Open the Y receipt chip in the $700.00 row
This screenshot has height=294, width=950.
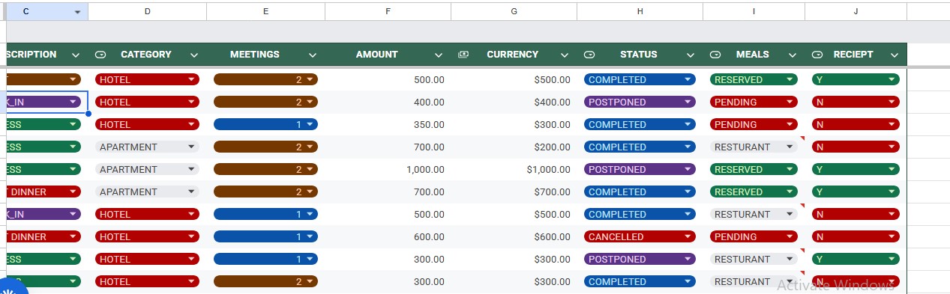click(x=856, y=192)
